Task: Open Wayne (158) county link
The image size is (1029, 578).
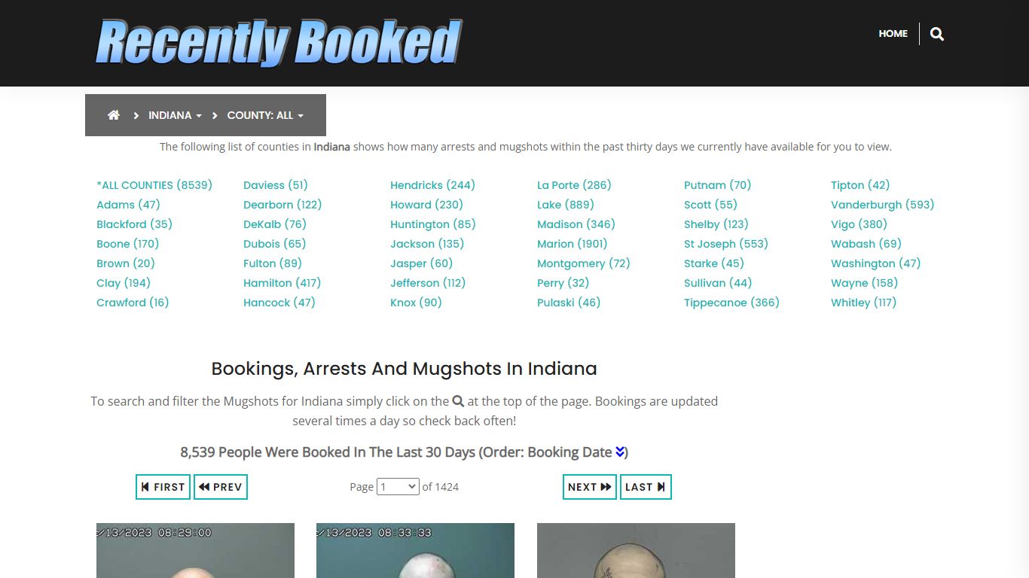Action: pos(865,283)
